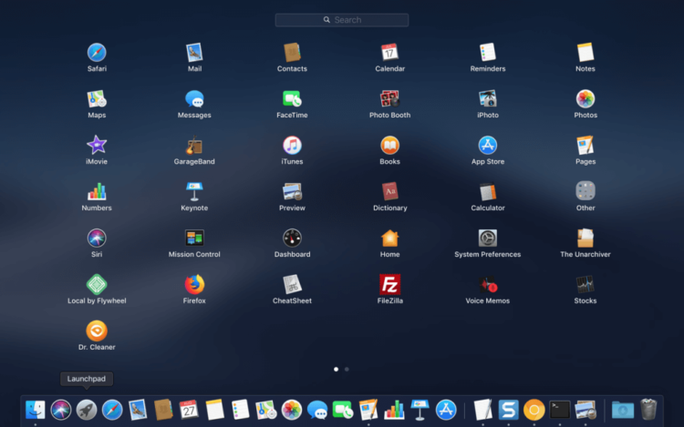Image resolution: width=684 pixels, height=427 pixels.
Task: Open Preview from the Launchpad grid
Action: point(292,192)
